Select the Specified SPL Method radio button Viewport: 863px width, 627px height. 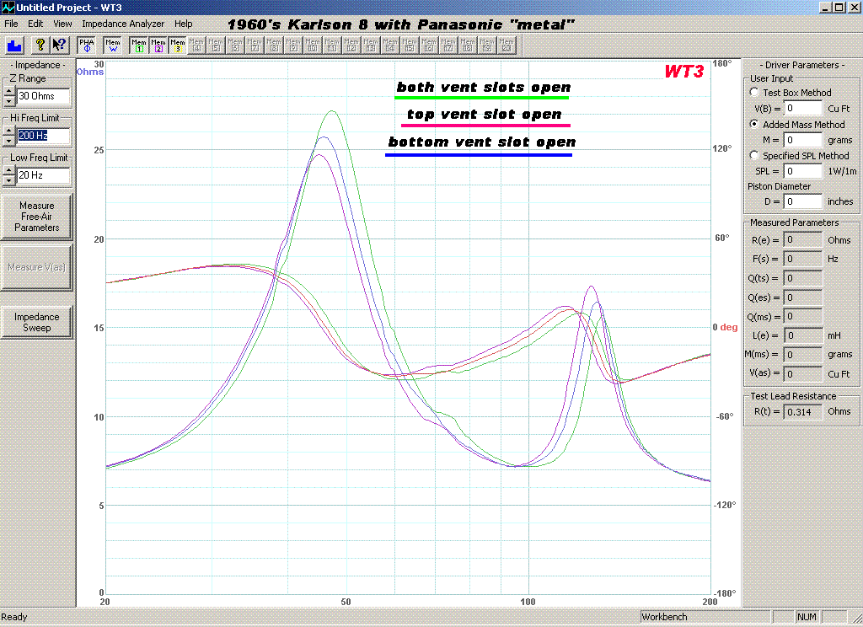click(x=754, y=155)
